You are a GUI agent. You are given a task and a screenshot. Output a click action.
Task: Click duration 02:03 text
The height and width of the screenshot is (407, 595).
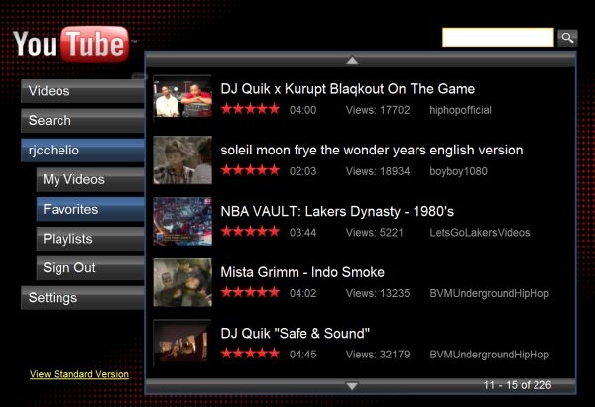[x=302, y=171]
